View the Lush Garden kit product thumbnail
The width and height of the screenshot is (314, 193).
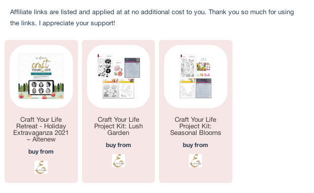[x=119, y=76]
